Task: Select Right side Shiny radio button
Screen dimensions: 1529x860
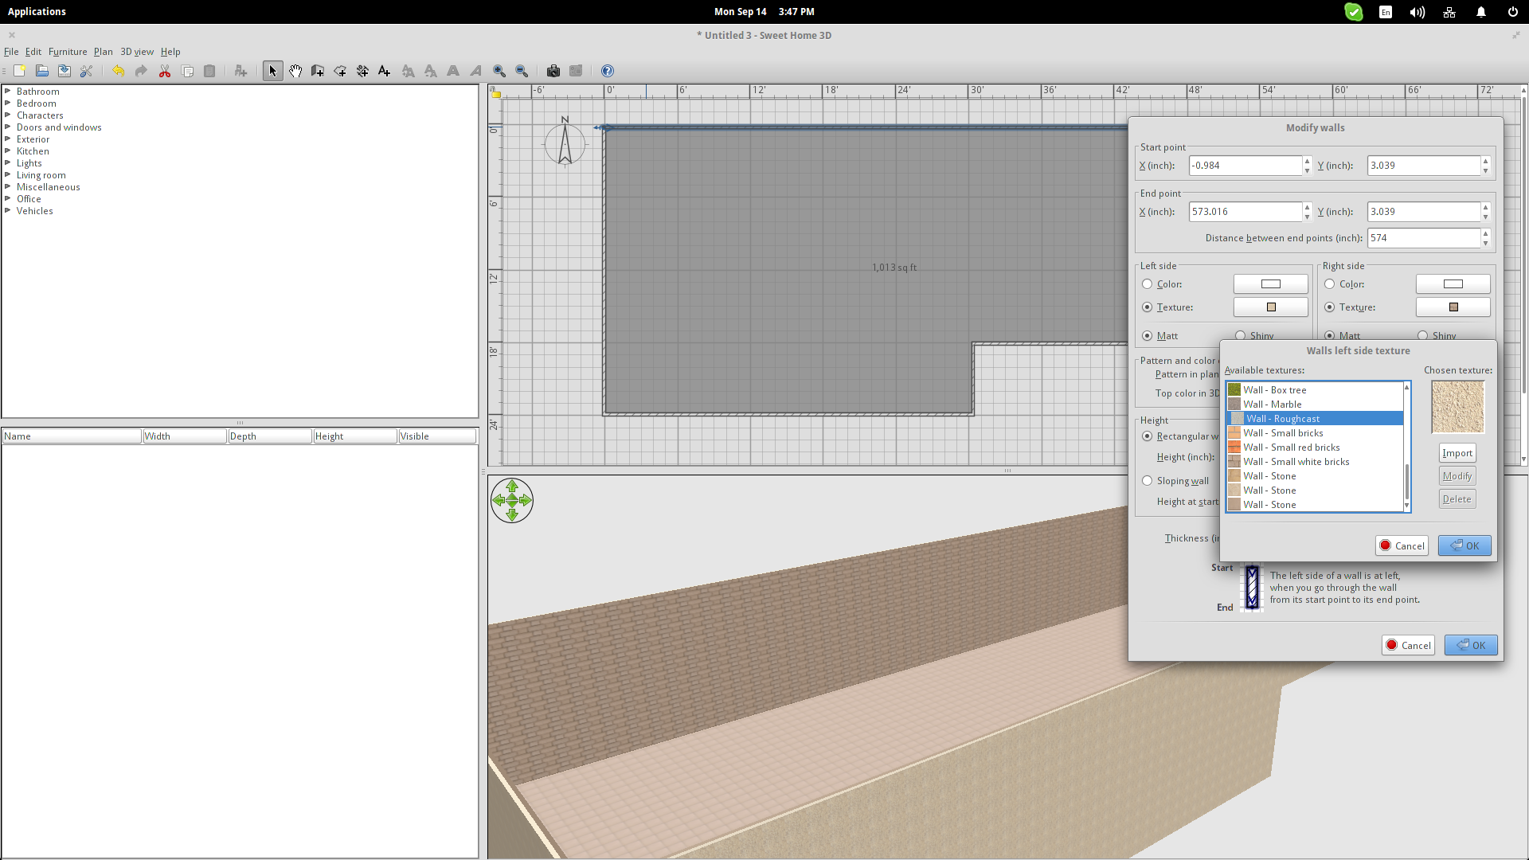Action: pos(1423,336)
